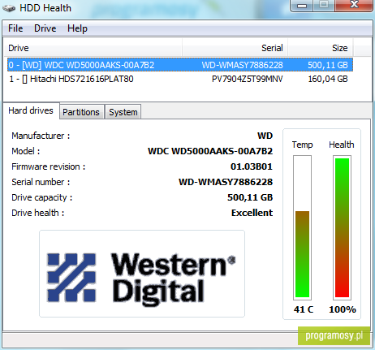Click the Health gauge bar
This screenshot has width=375, height=350.
342,227
